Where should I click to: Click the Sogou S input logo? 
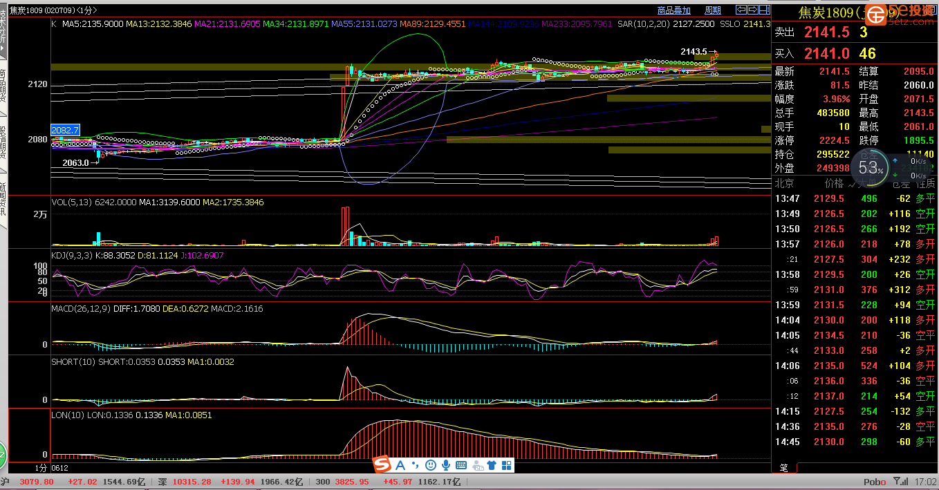(x=382, y=465)
